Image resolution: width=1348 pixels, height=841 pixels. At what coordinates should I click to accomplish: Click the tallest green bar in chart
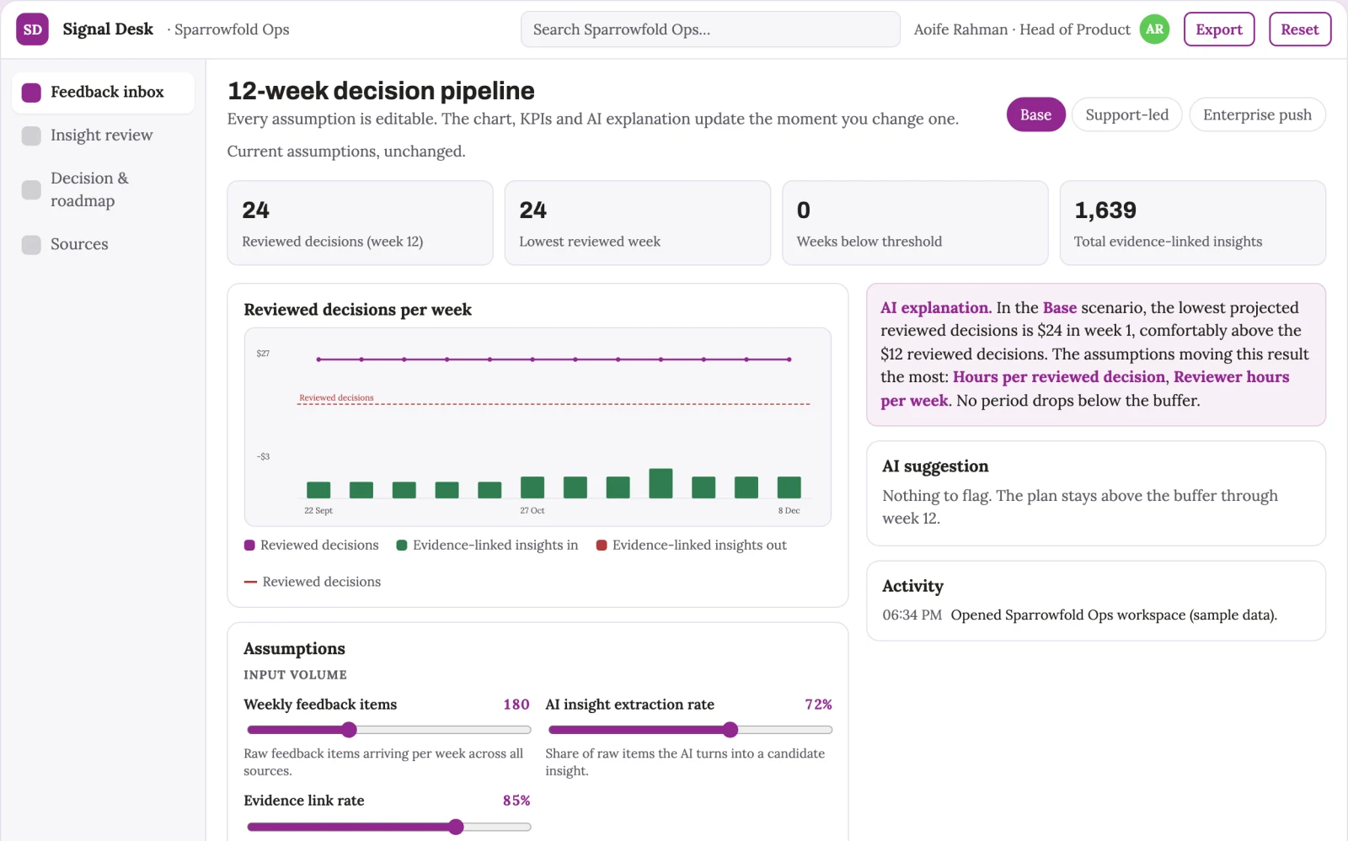coord(661,483)
